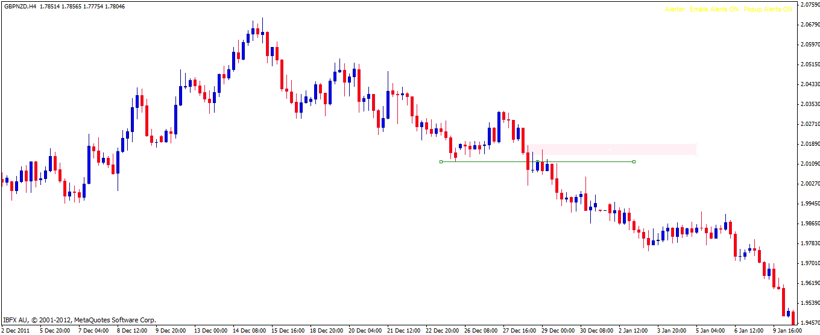The height and width of the screenshot is (335, 820).
Task: Click the 3 Jan 20:00 time axis label
Action: [671, 331]
